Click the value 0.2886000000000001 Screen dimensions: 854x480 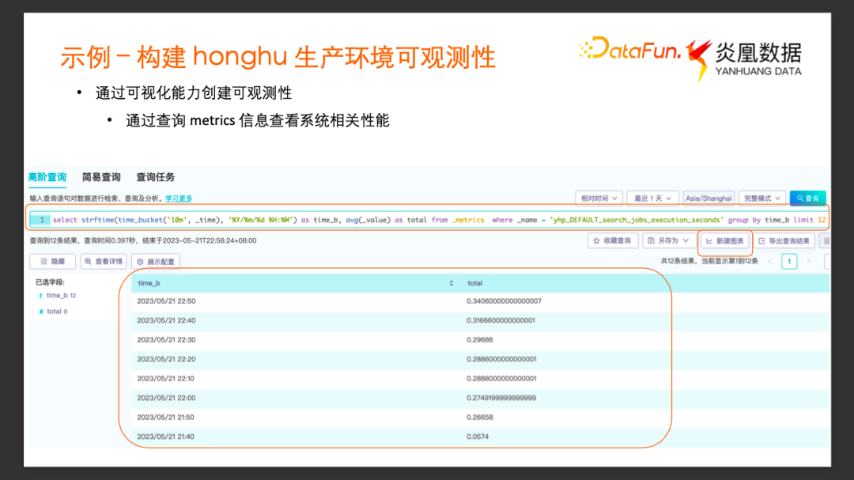pyautogui.click(x=501, y=359)
